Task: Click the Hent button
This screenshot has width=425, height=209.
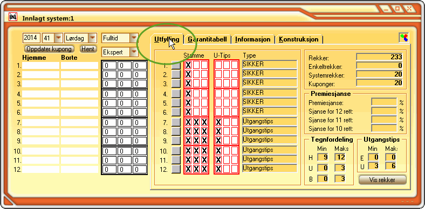Action: 88,49
